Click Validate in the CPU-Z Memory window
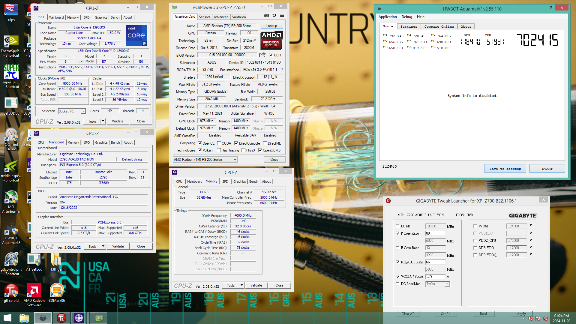This screenshot has height=324, width=576. click(256, 285)
